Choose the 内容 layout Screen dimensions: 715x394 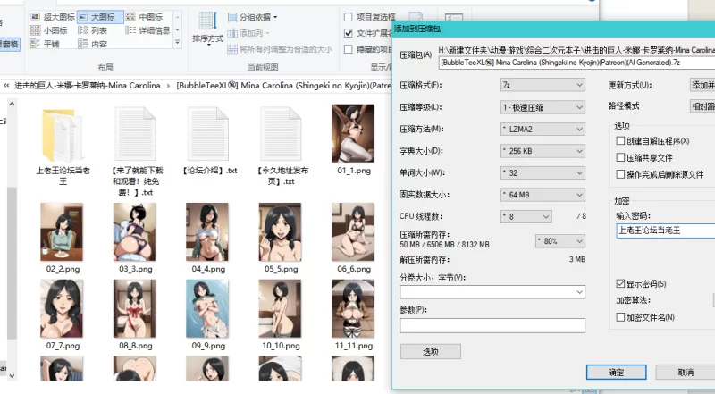(93, 45)
